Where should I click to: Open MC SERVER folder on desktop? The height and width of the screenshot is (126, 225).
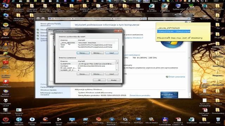click(98, 7)
